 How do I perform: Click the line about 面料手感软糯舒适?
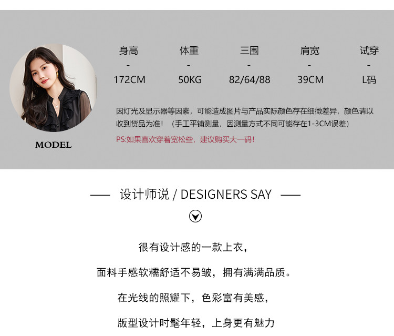tap(194, 272)
